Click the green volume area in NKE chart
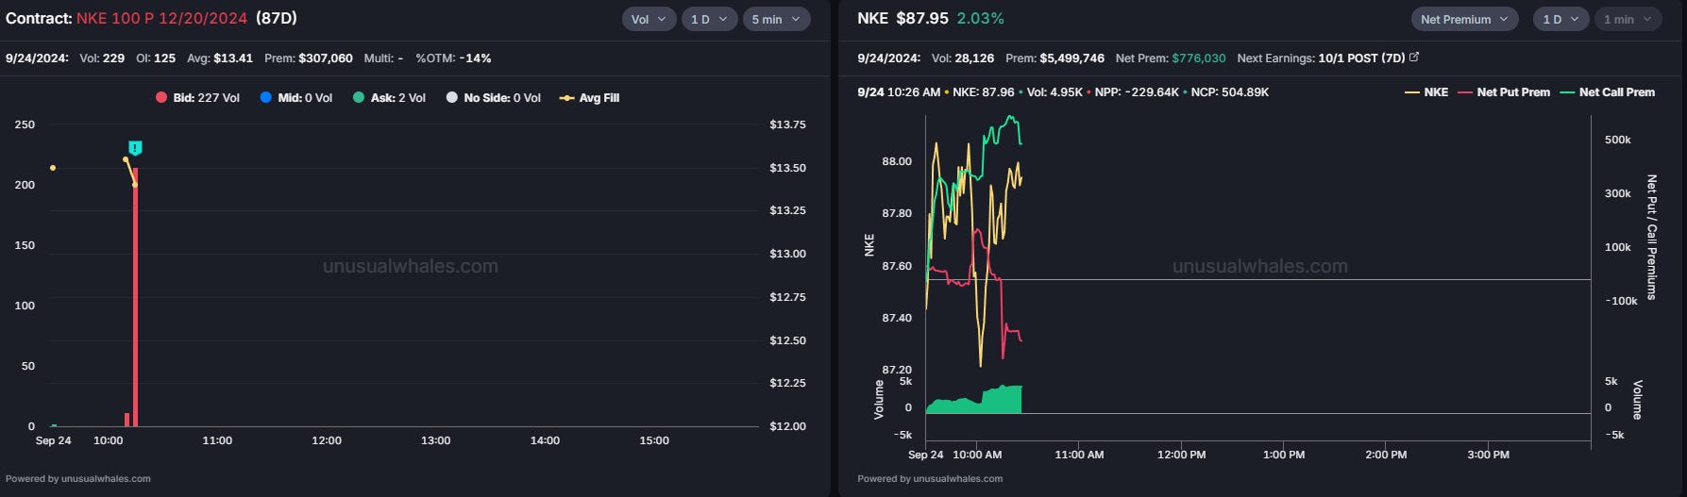Image resolution: width=1687 pixels, height=497 pixels. click(x=982, y=403)
